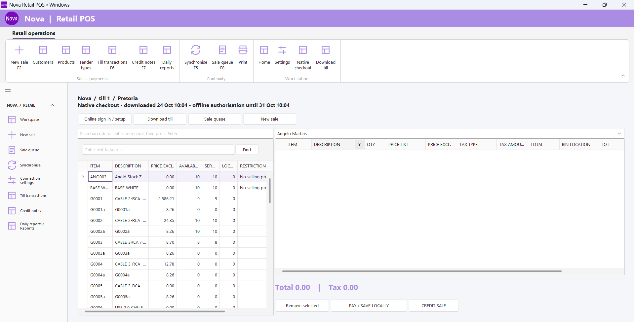Open Sale queue in the sidebar

tap(29, 150)
